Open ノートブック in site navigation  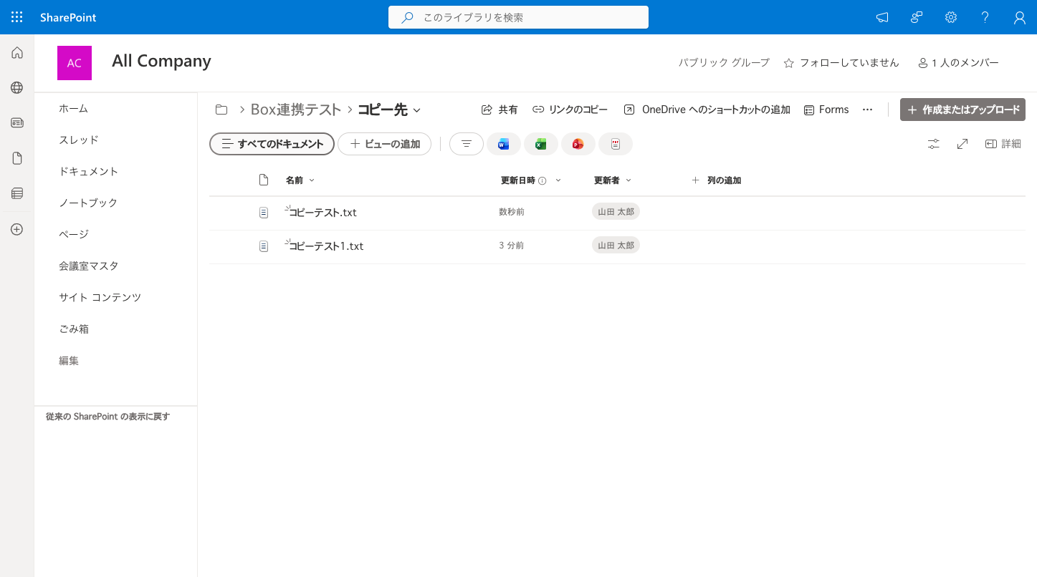coord(88,203)
